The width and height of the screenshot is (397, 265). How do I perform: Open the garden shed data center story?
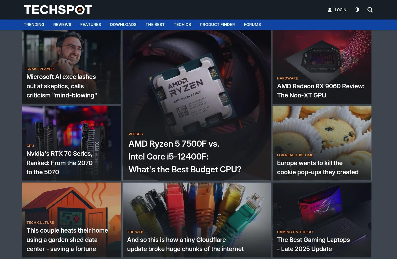[x=67, y=240]
